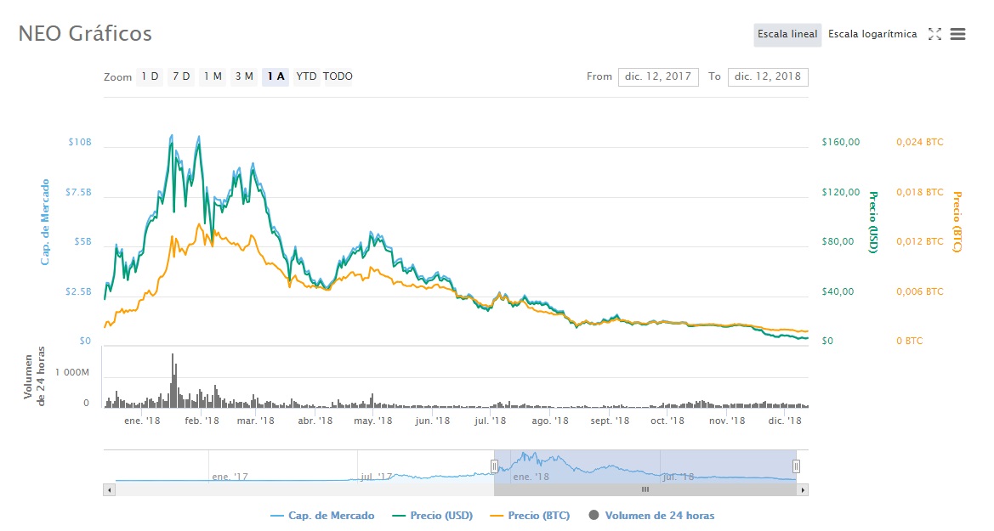Click the navigator scroll left arrow

[x=109, y=489]
